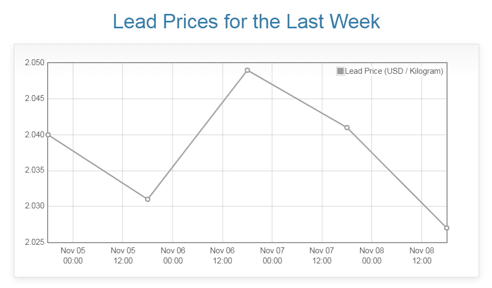Select the final data point at the right edge
Screen dimensions: 492x288
pos(447,228)
